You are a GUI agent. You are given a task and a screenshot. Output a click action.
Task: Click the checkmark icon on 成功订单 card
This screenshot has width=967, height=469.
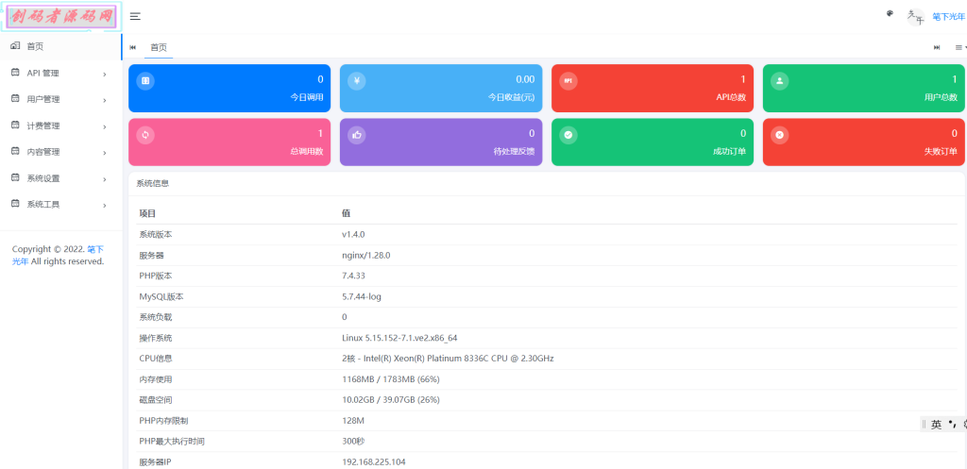[568, 135]
